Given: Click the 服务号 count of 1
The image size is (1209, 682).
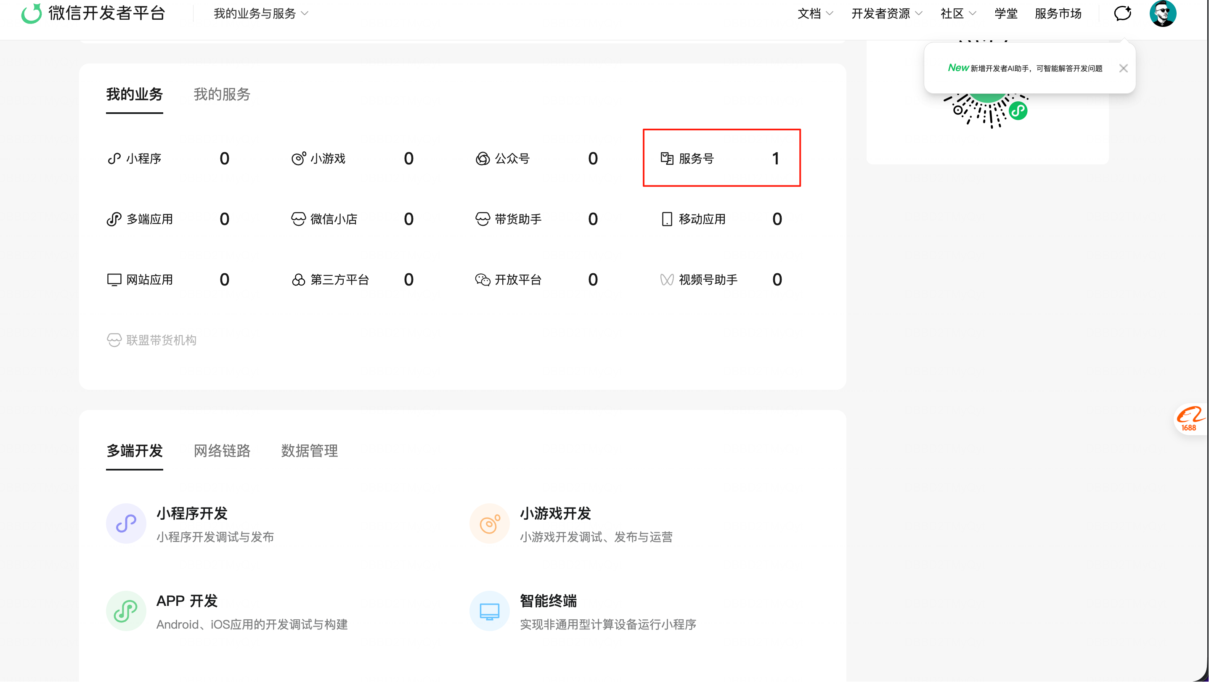Looking at the screenshot, I should click(x=775, y=159).
